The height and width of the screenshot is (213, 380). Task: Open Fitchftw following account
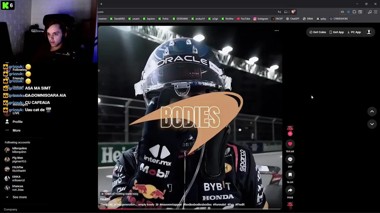(x=15, y=169)
